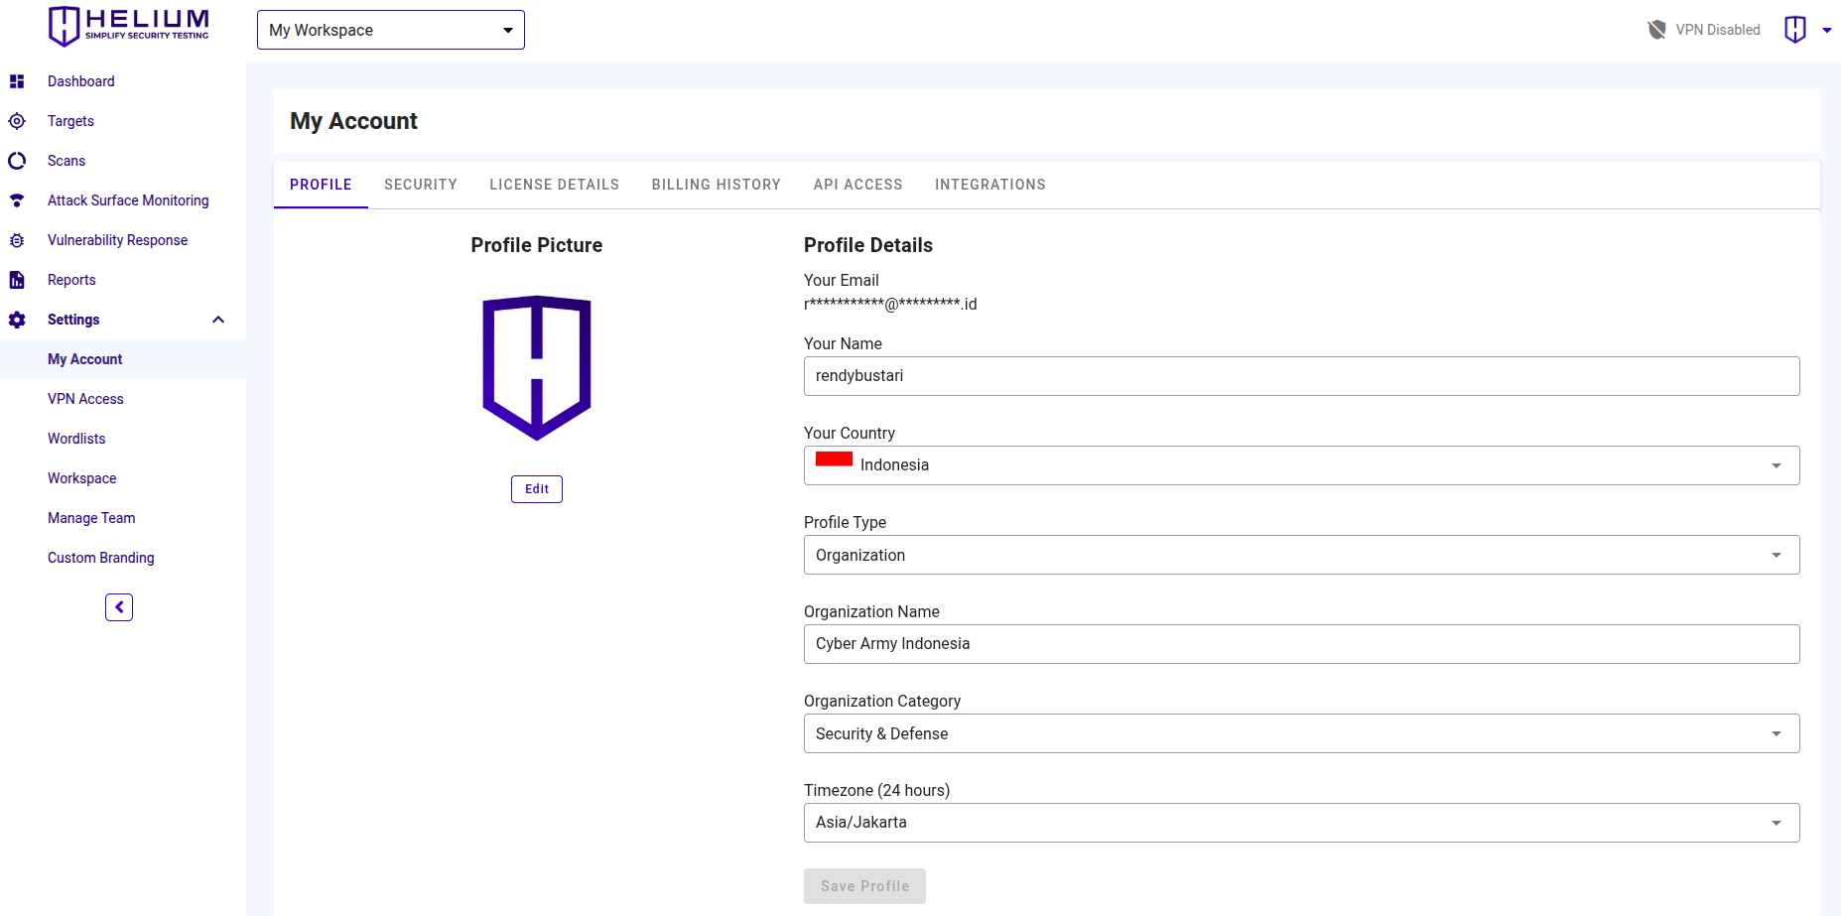
Task: Open the account shield icon top right
Action: point(1794,29)
